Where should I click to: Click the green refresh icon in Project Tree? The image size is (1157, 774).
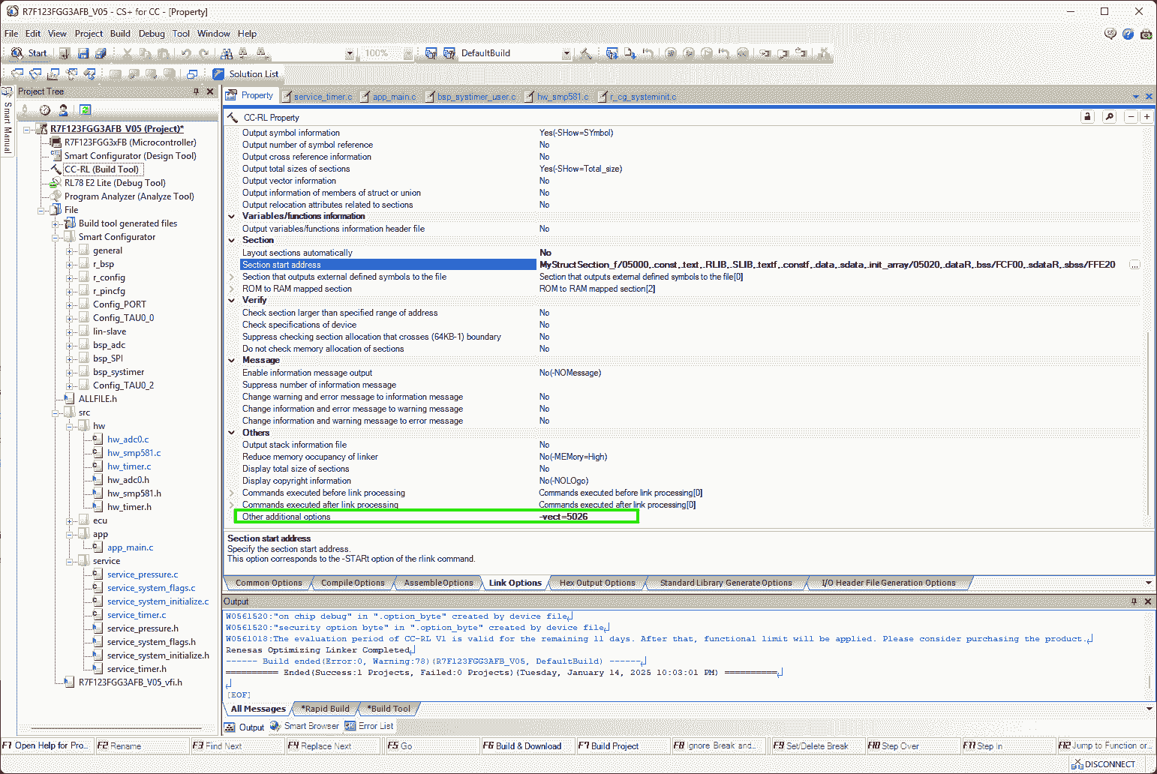pos(85,110)
